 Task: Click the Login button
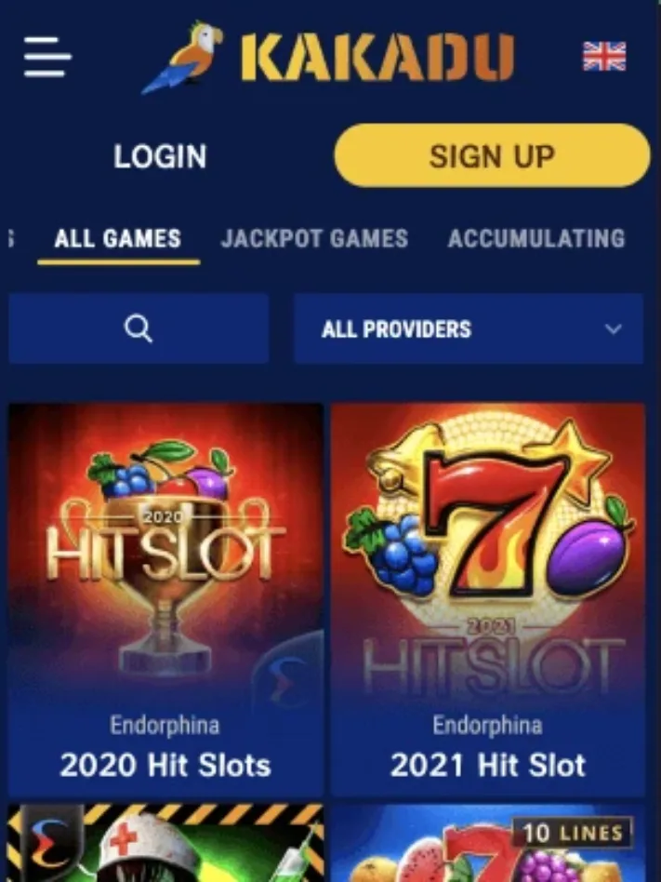click(160, 155)
